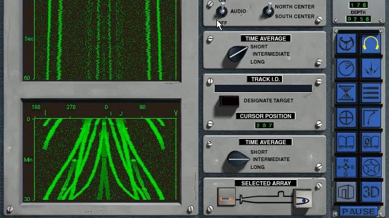Screen dimensions: 389x218
Task: Click the PAUSE button
Action: point(359,211)
